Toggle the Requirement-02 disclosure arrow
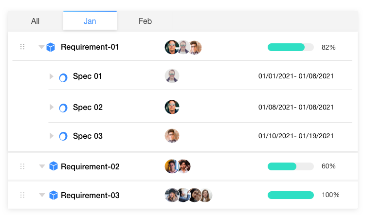The height and width of the screenshot is (219, 365). coord(42,166)
